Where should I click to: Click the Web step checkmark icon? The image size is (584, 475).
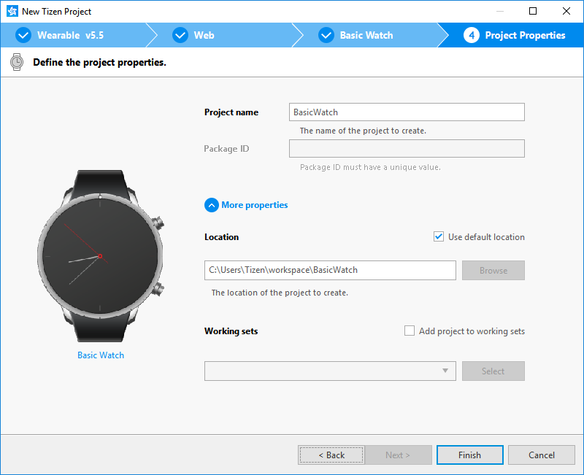180,35
